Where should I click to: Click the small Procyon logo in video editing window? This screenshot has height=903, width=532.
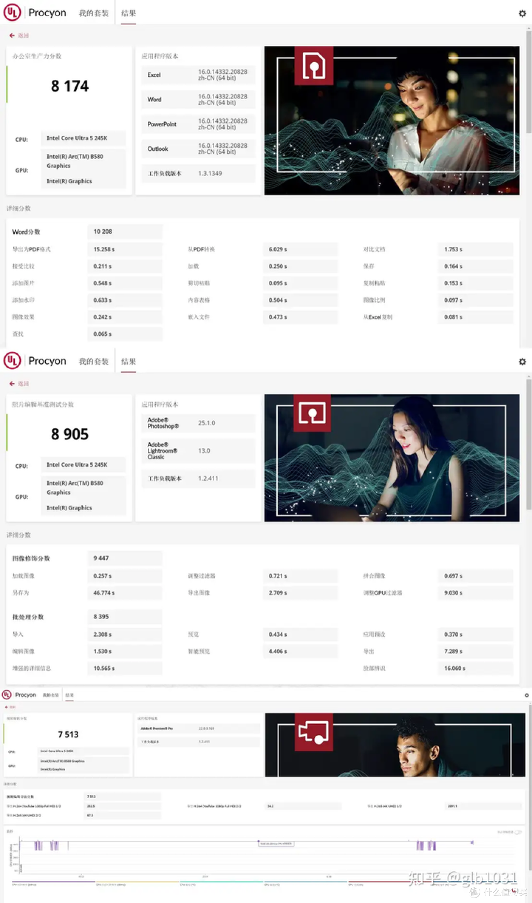19,695
